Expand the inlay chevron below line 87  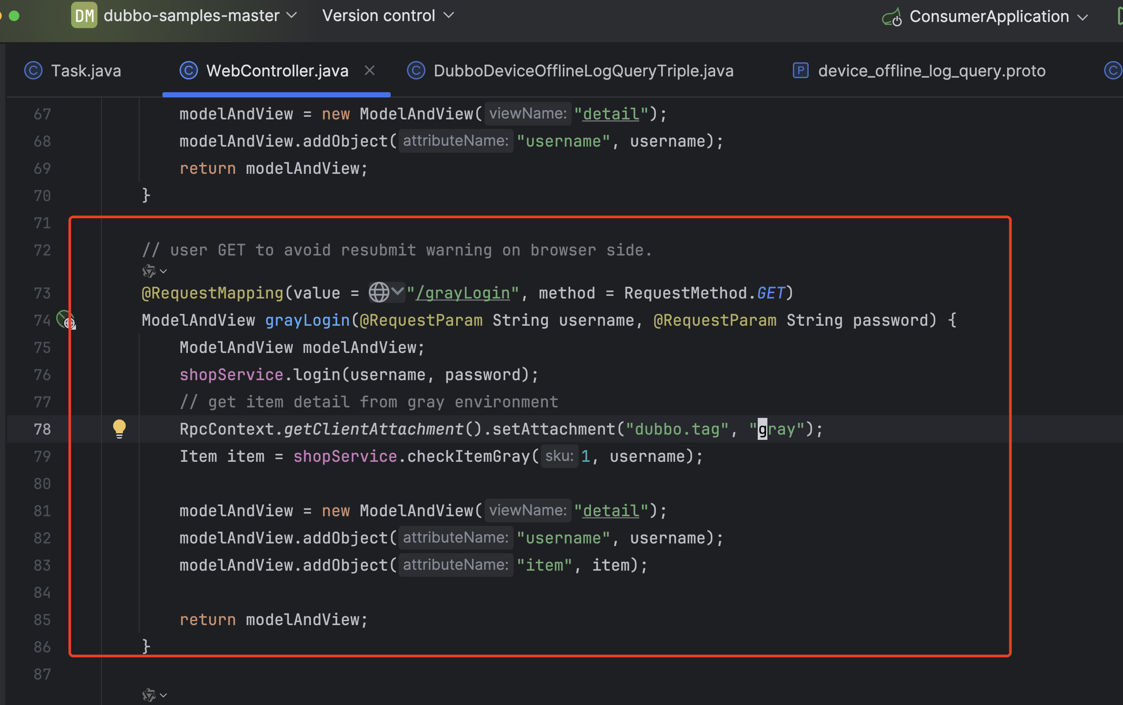(x=163, y=695)
